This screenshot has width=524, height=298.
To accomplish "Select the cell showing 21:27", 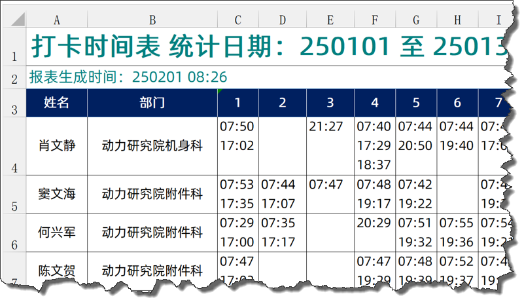I will point(330,127).
